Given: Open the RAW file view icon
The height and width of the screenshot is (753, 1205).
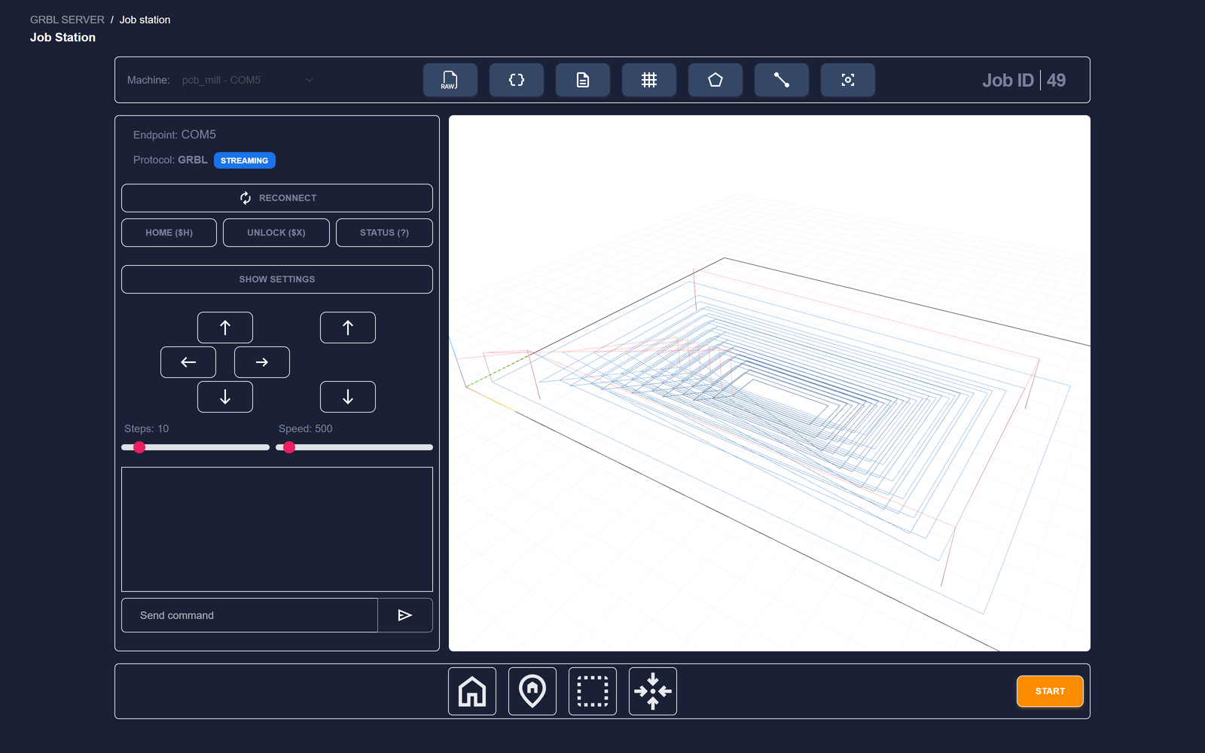Looking at the screenshot, I should (x=450, y=80).
